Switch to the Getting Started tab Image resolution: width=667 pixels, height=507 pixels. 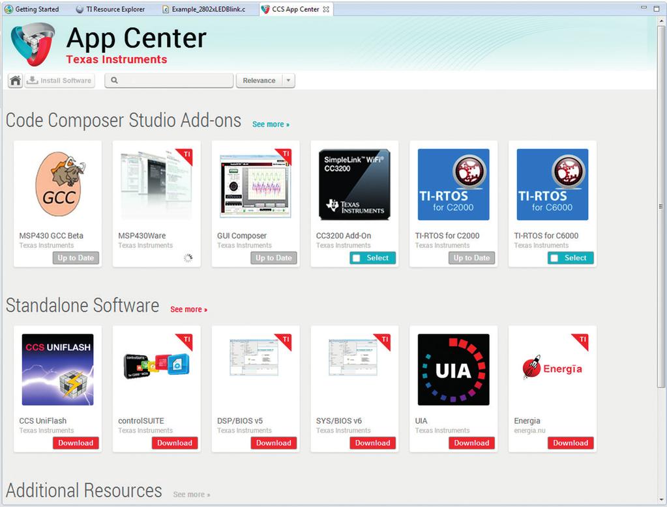[32, 9]
